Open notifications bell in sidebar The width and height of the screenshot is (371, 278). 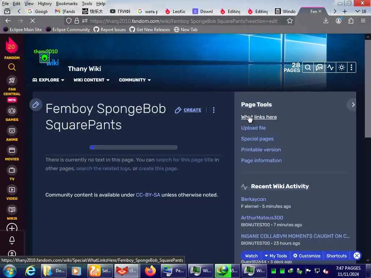12,240
